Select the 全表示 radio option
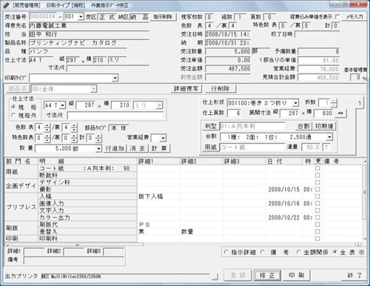Image resolution: width=370 pixels, height=286 pixels. (334, 252)
